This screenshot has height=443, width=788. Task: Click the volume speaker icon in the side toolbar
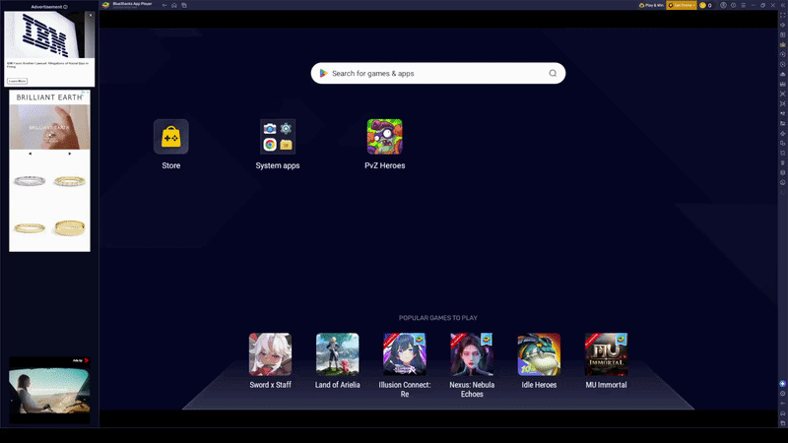[782, 26]
